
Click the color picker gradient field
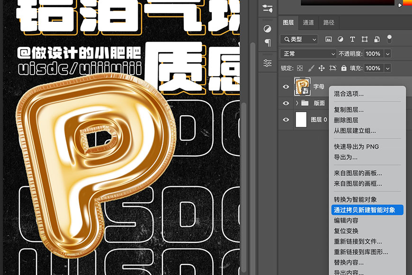pos(348,2)
